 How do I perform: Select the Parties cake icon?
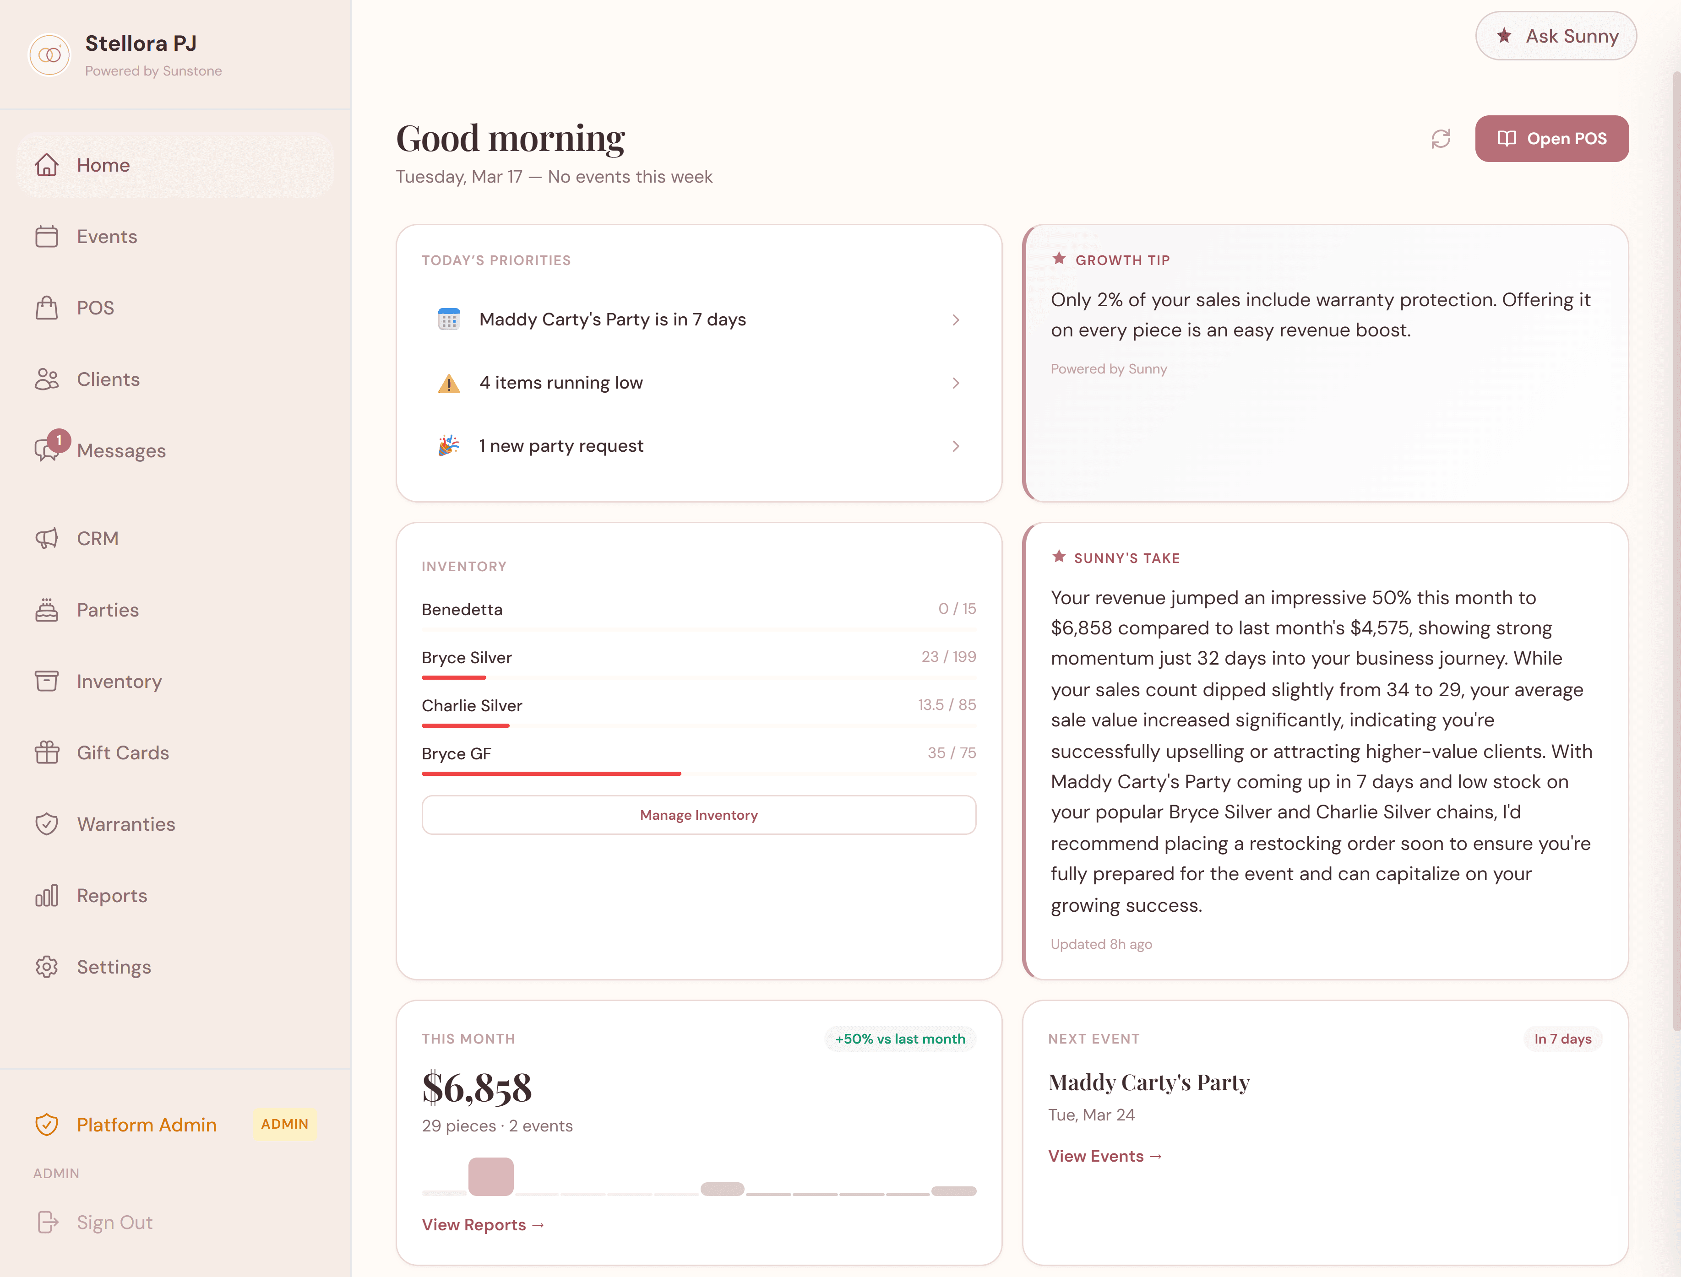point(47,609)
